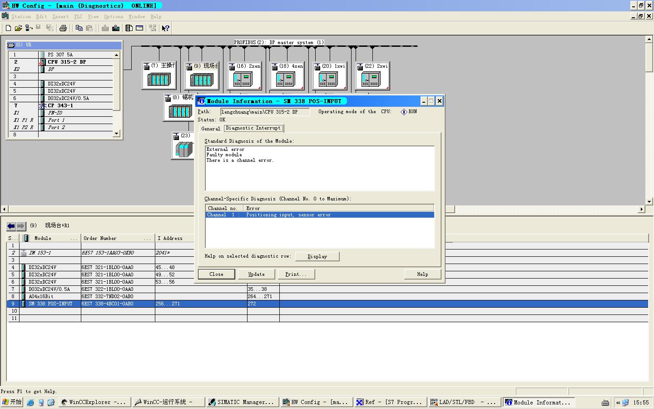Screen dimensions: 654x409
Task: Select the Diagnostic Interrupt tab
Action: coord(253,128)
